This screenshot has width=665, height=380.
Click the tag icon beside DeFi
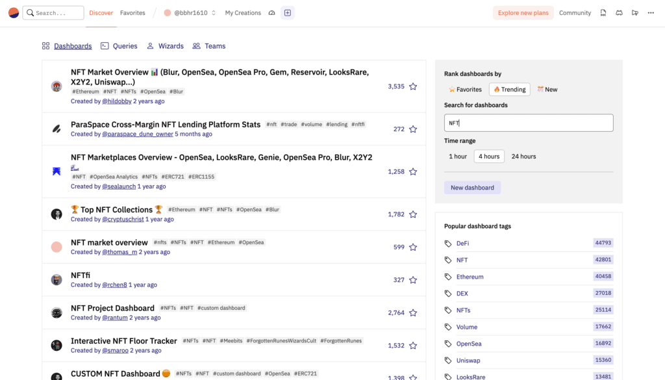click(x=448, y=244)
